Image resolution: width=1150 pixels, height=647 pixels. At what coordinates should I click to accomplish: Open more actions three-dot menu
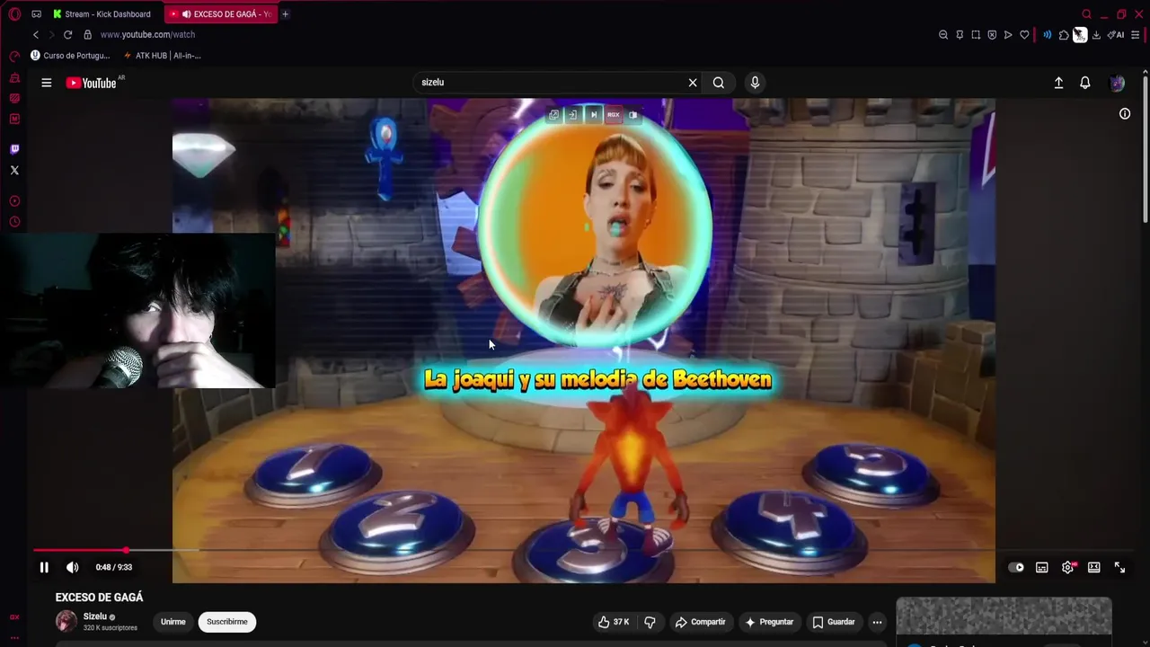click(x=877, y=622)
